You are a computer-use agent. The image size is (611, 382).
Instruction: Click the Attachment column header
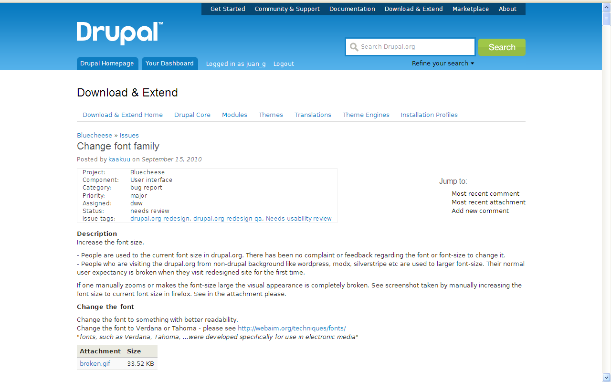coord(100,351)
